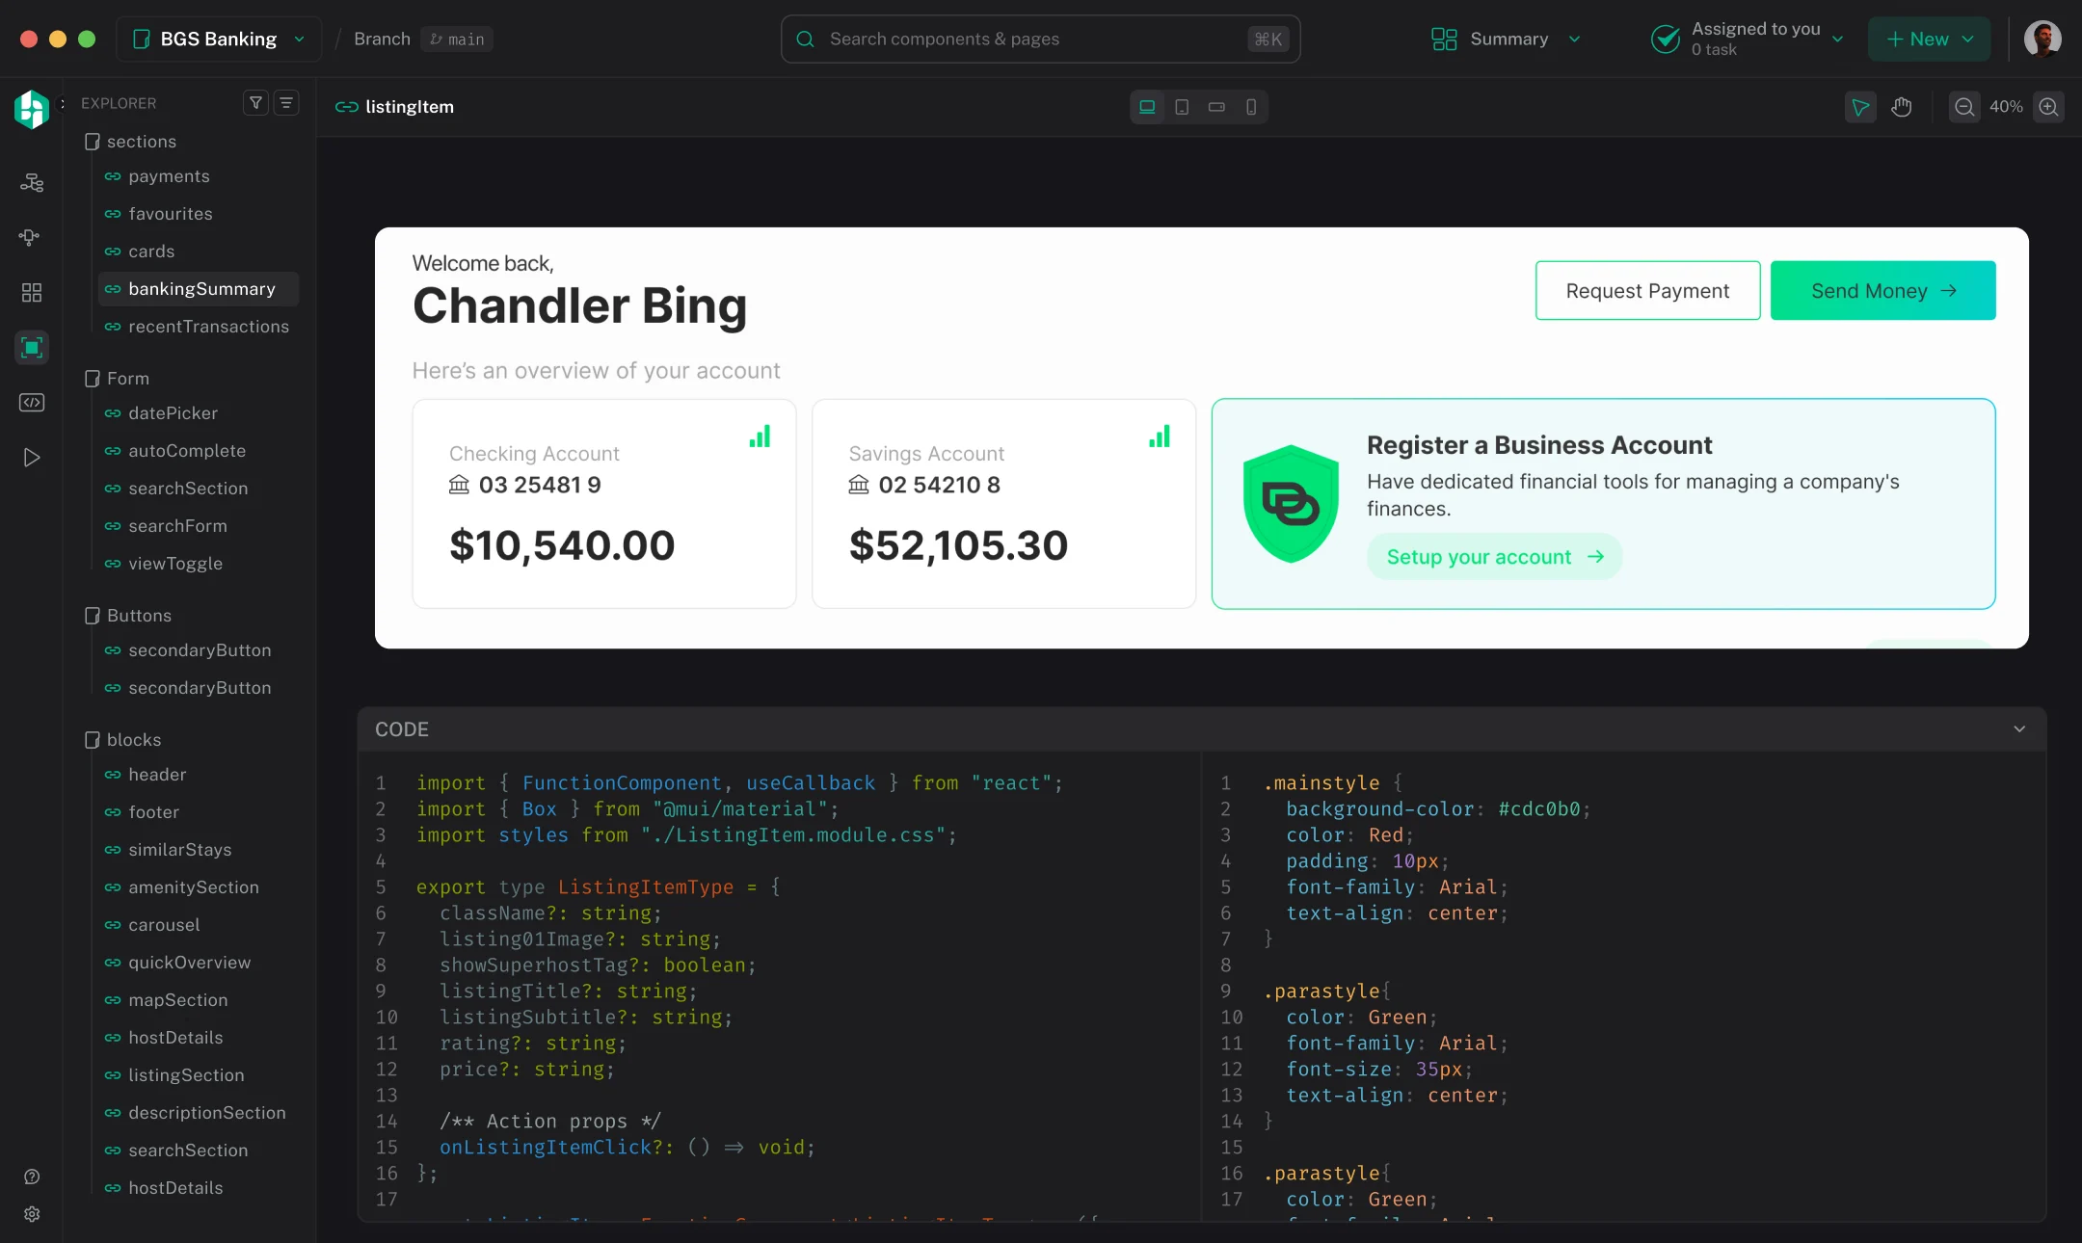Collapse the CODE panel chevron
This screenshot has width=2082, height=1243.
coord(2019,729)
